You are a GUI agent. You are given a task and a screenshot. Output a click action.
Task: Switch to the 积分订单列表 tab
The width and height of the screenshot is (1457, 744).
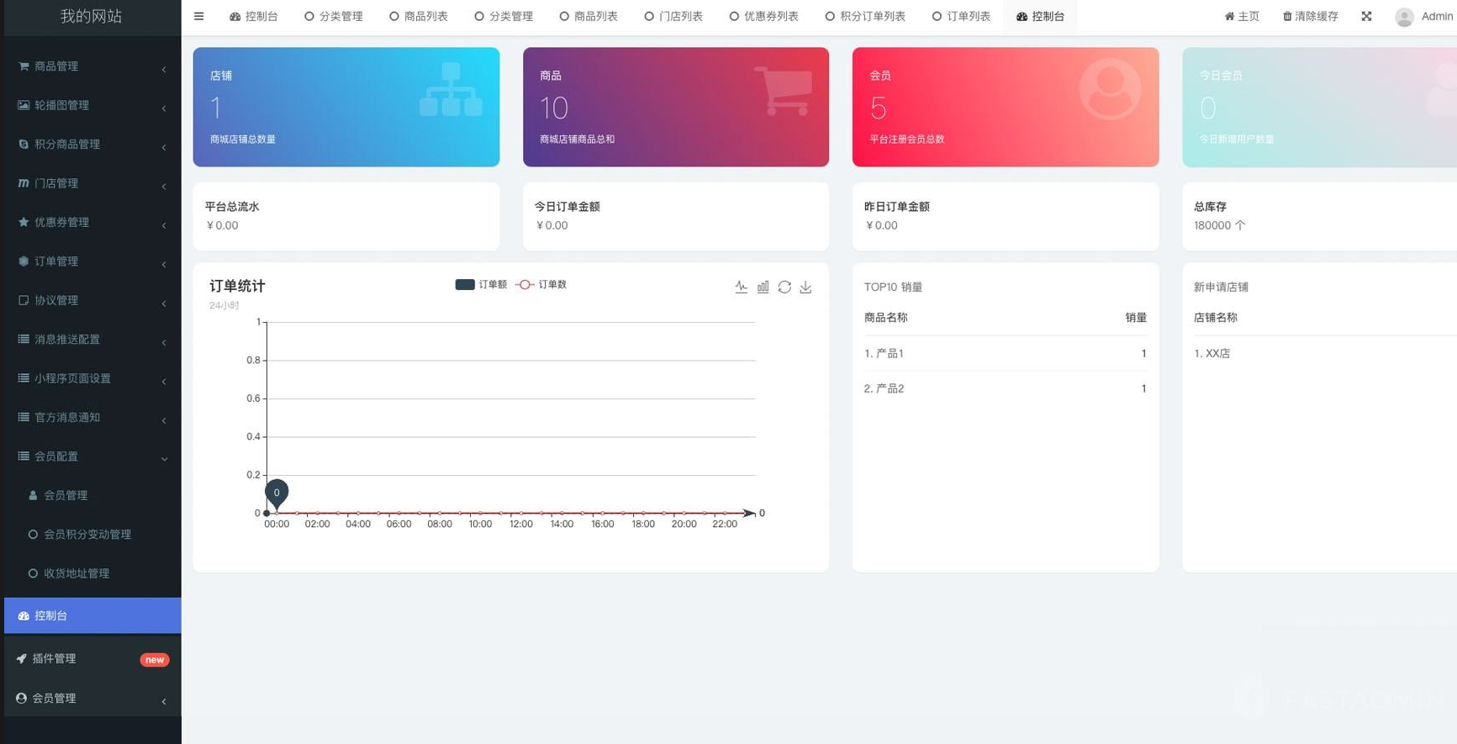pos(865,17)
